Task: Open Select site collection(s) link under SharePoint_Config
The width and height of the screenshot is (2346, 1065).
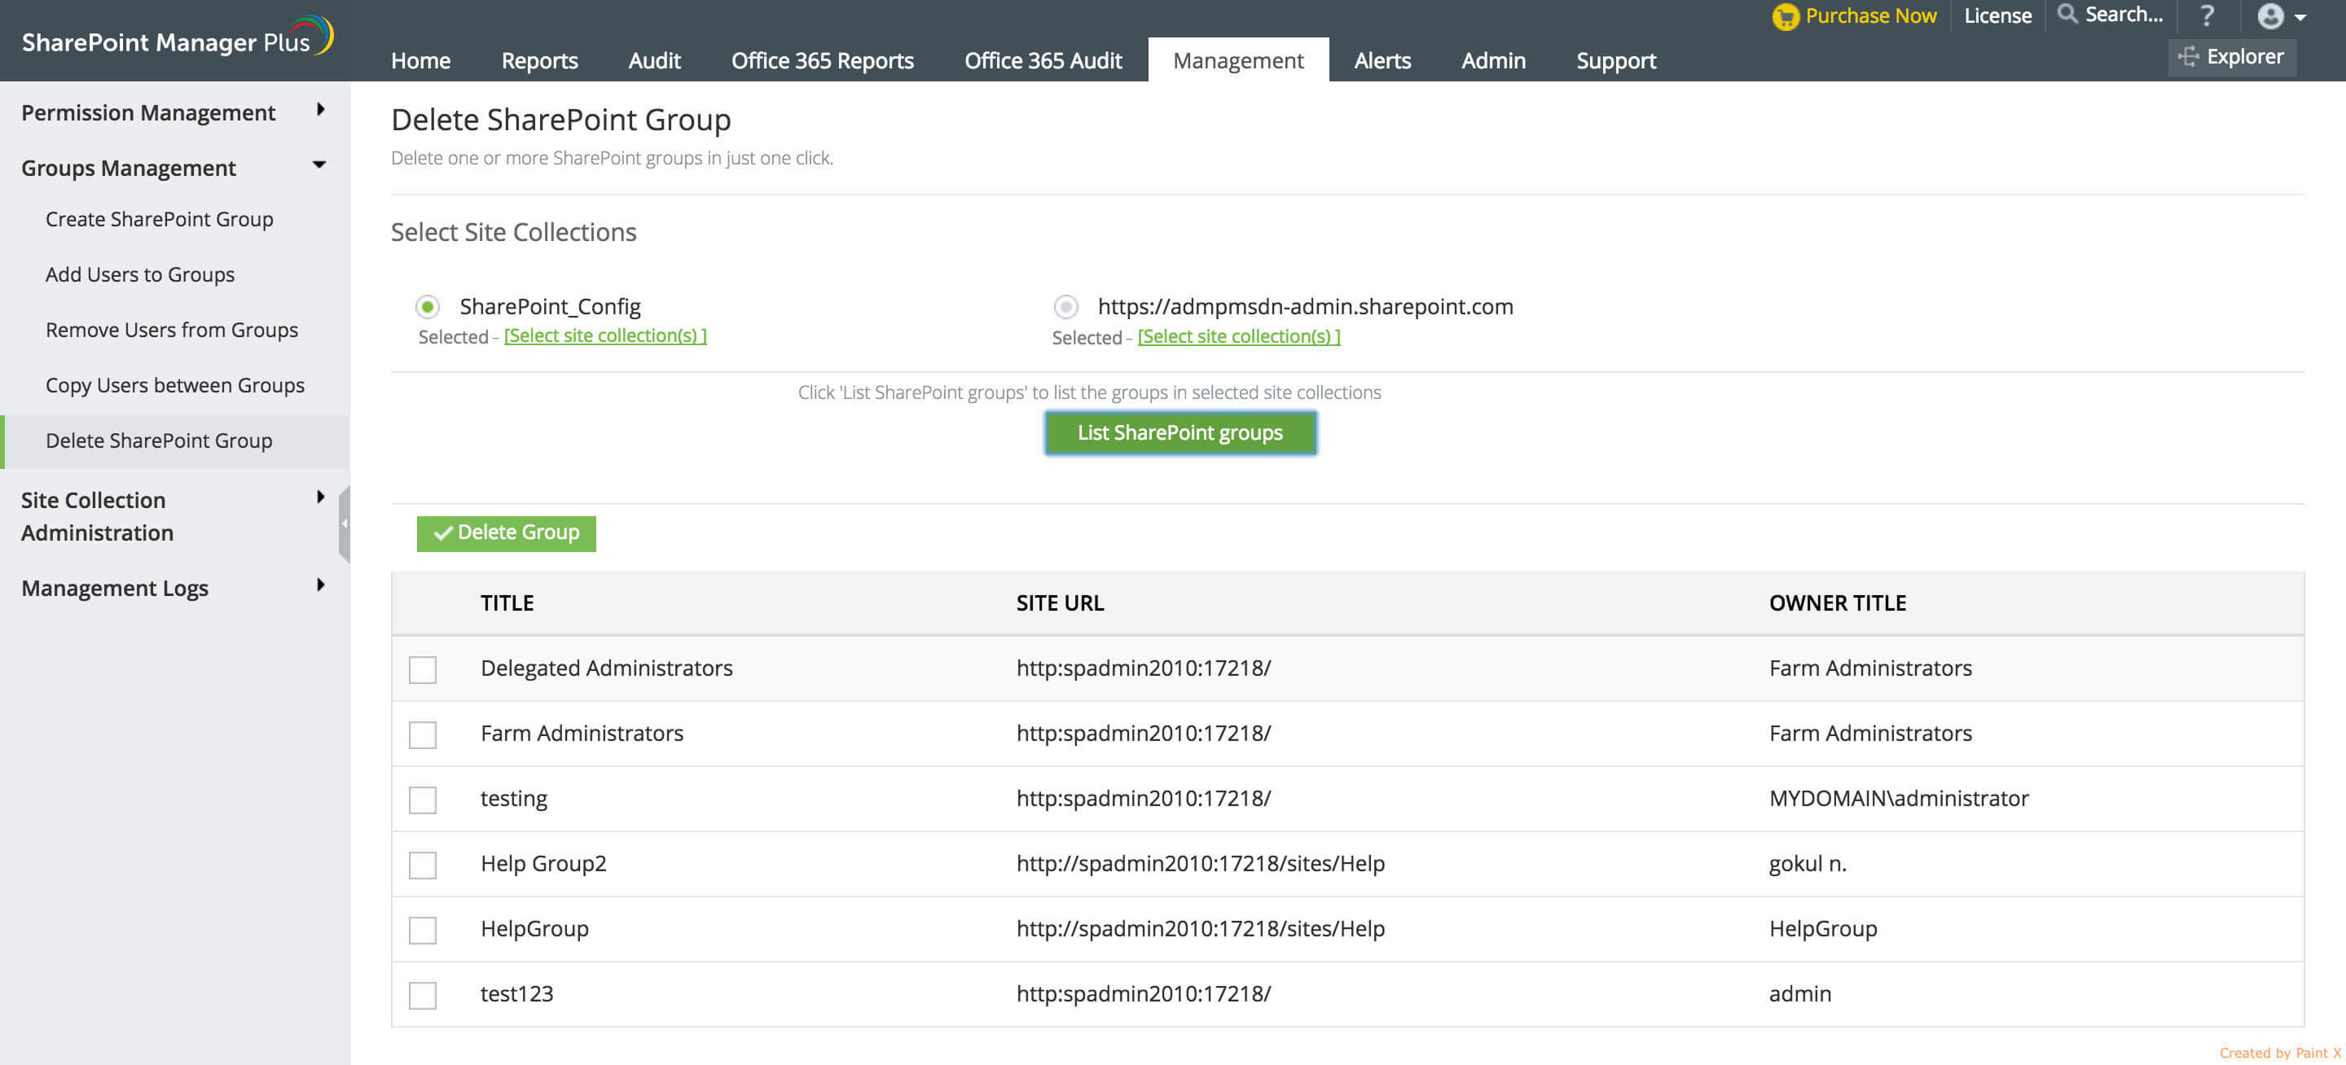Action: pos(604,336)
